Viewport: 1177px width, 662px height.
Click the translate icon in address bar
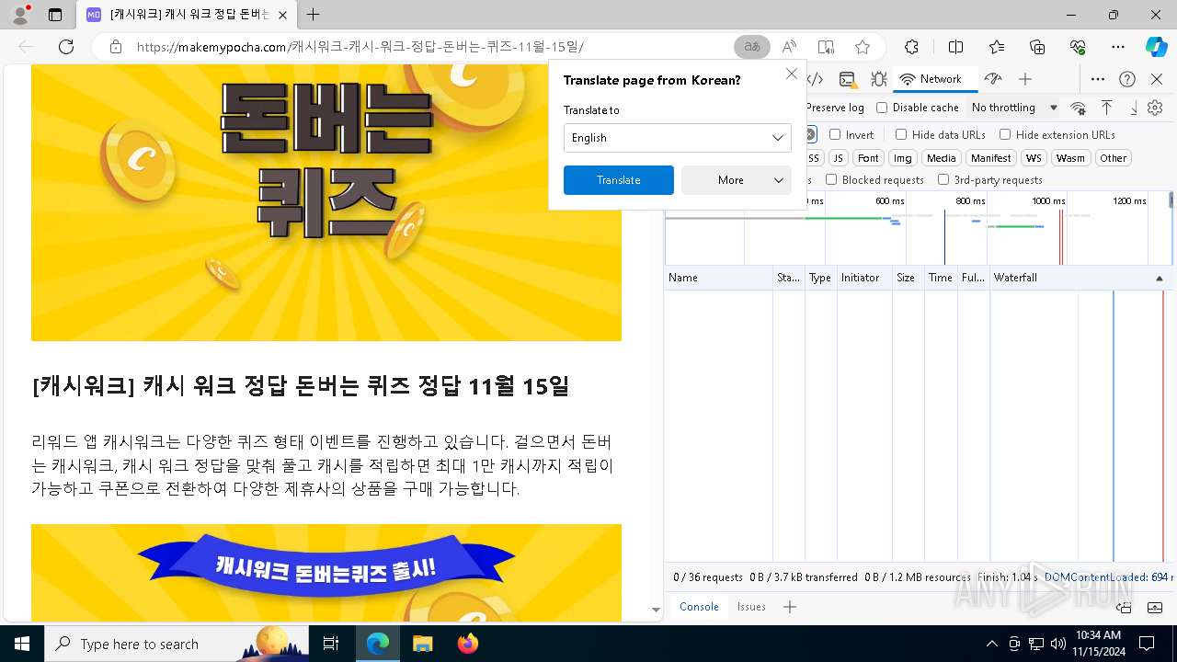coord(752,47)
